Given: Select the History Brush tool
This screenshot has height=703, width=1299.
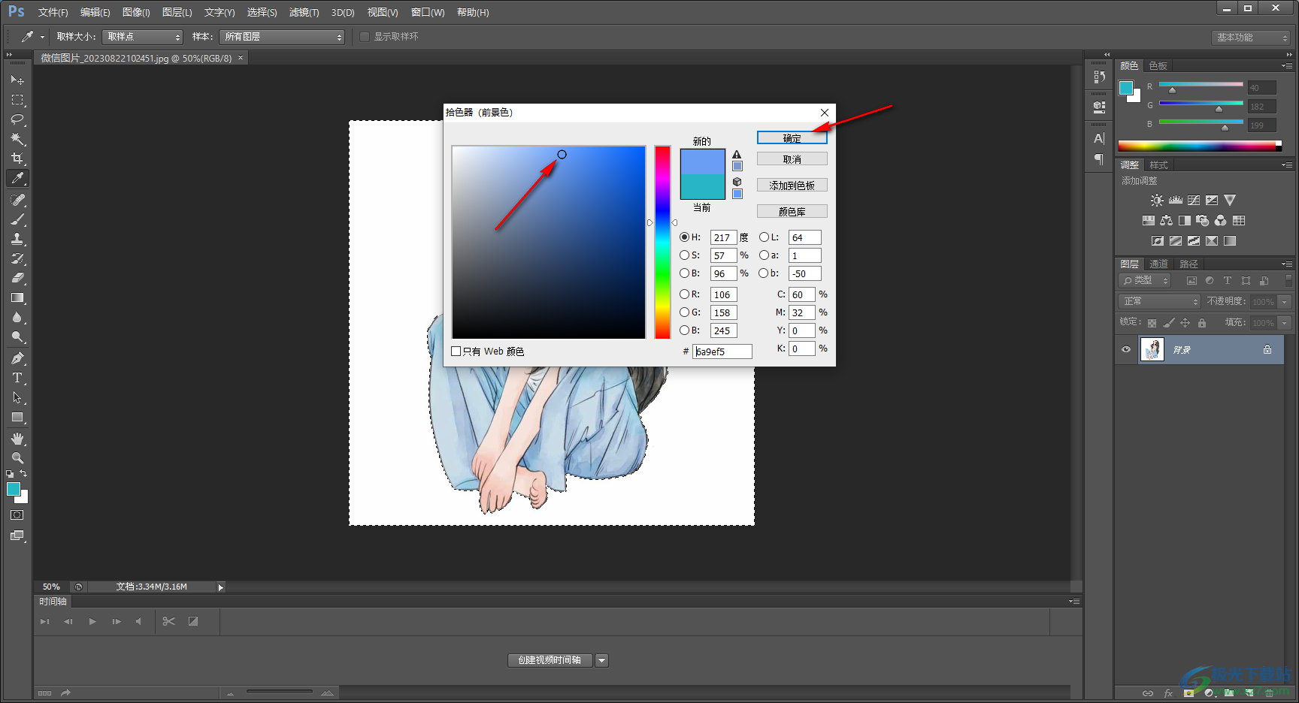Looking at the screenshot, I should [x=17, y=258].
